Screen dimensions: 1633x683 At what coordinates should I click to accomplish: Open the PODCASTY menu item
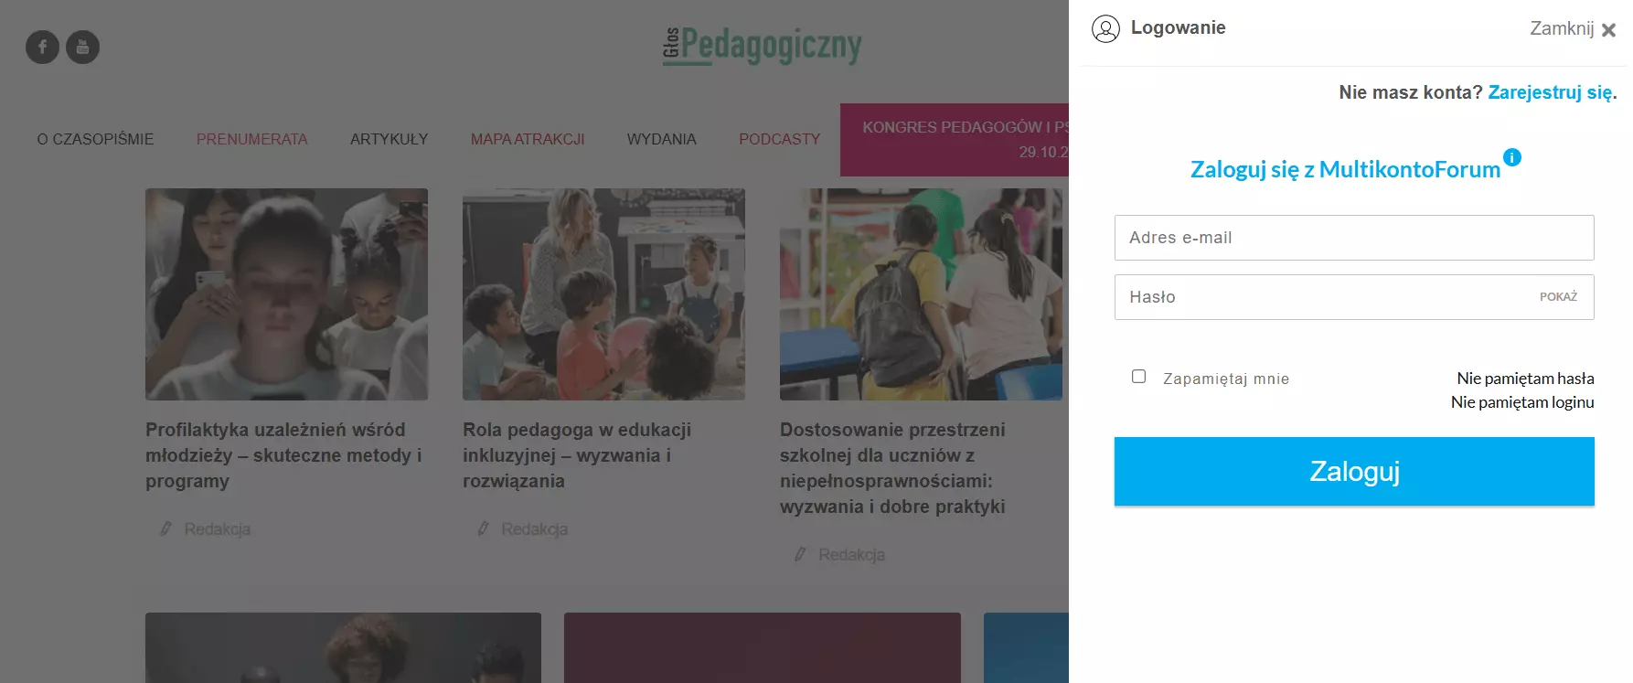point(779,139)
